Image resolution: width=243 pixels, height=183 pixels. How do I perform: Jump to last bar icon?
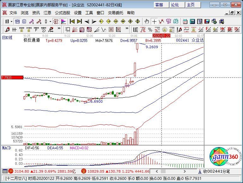(79, 21)
